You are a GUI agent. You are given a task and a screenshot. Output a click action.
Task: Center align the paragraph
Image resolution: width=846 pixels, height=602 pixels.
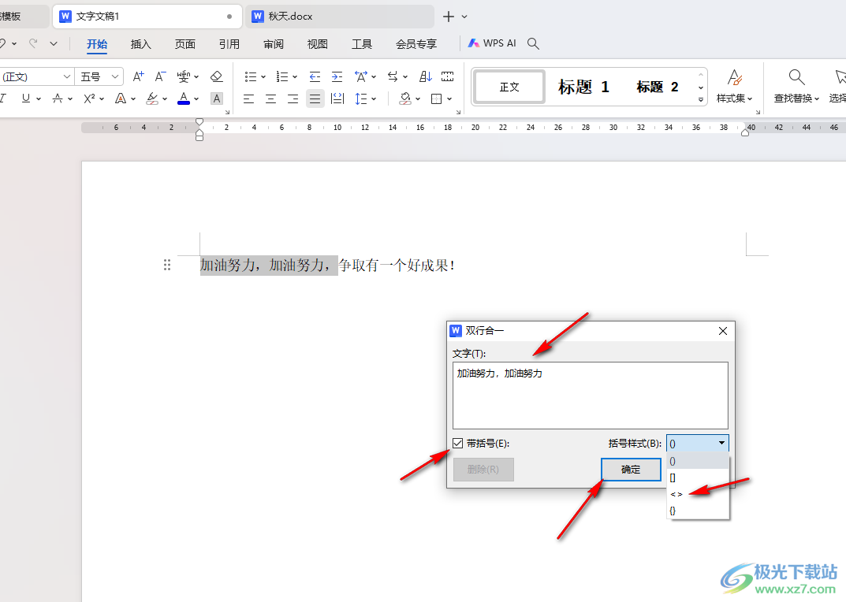(x=270, y=98)
